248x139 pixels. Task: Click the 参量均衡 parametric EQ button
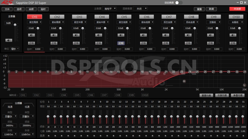tap(238, 95)
